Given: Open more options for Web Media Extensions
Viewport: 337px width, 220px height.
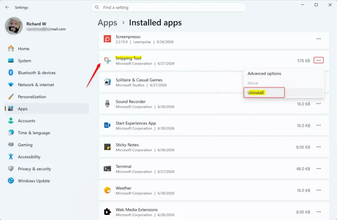Looking at the screenshot, I should (319, 212).
